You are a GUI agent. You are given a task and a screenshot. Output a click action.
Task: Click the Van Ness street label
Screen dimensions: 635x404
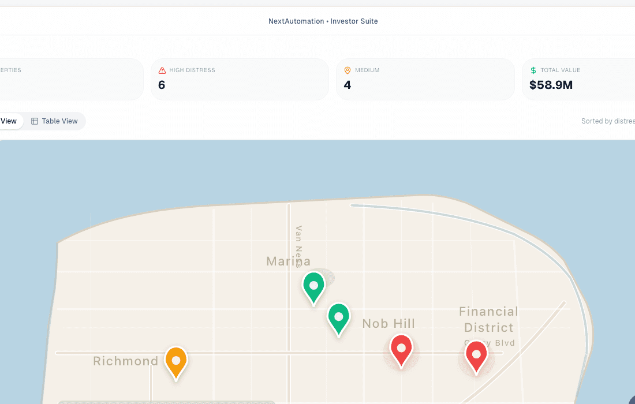point(299,246)
